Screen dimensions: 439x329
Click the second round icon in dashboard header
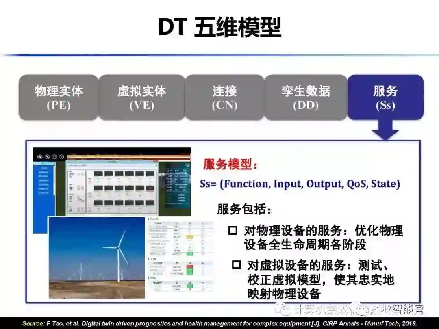click(x=47, y=157)
